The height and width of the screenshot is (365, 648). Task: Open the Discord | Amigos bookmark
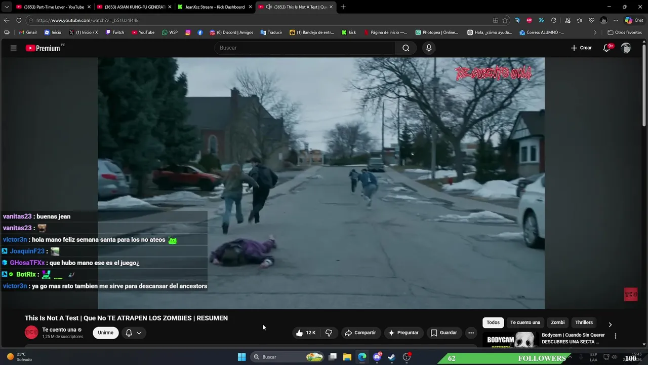click(x=231, y=32)
